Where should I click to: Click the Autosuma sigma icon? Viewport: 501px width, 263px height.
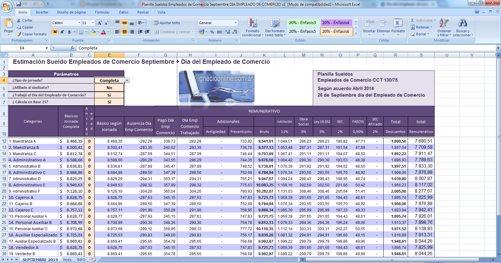pyautogui.click(x=413, y=20)
